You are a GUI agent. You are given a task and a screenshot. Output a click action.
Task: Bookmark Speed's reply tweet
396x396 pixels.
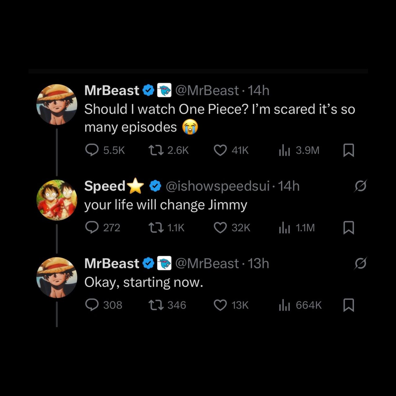tap(349, 228)
